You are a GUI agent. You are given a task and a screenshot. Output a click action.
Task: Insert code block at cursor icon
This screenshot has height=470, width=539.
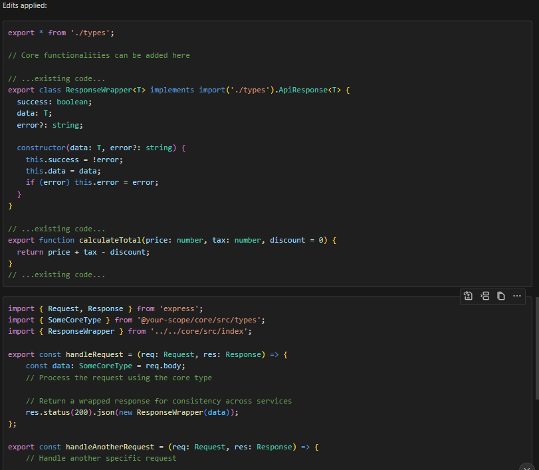coord(485,296)
